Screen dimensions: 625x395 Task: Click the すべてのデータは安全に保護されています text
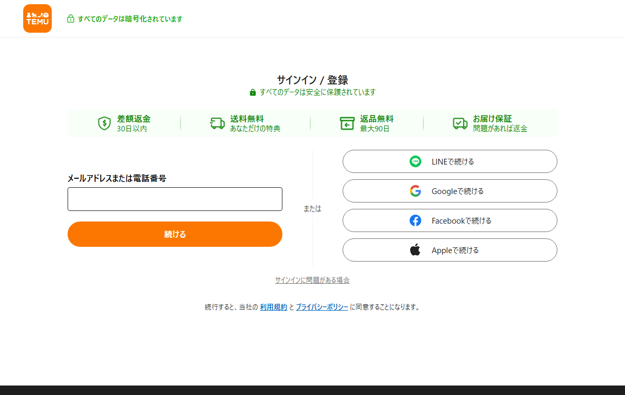pyautogui.click(x=318, y=92)
